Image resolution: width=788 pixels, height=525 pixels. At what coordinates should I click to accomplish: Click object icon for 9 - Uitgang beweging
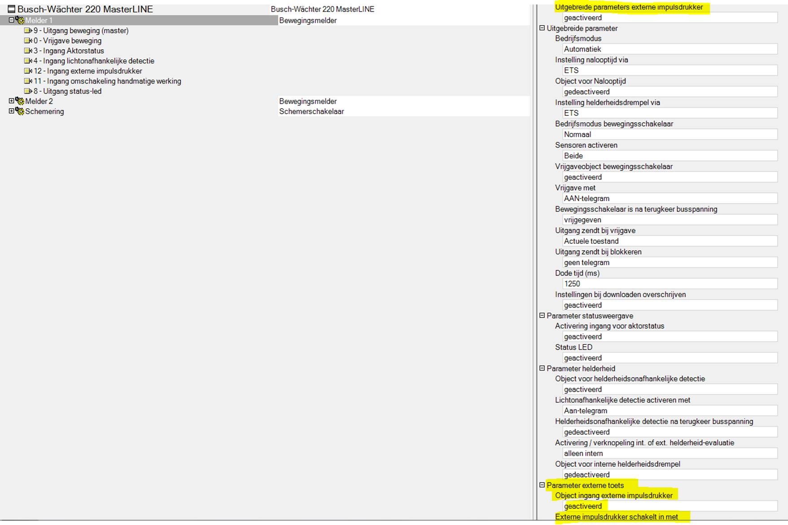pos(28,31)
